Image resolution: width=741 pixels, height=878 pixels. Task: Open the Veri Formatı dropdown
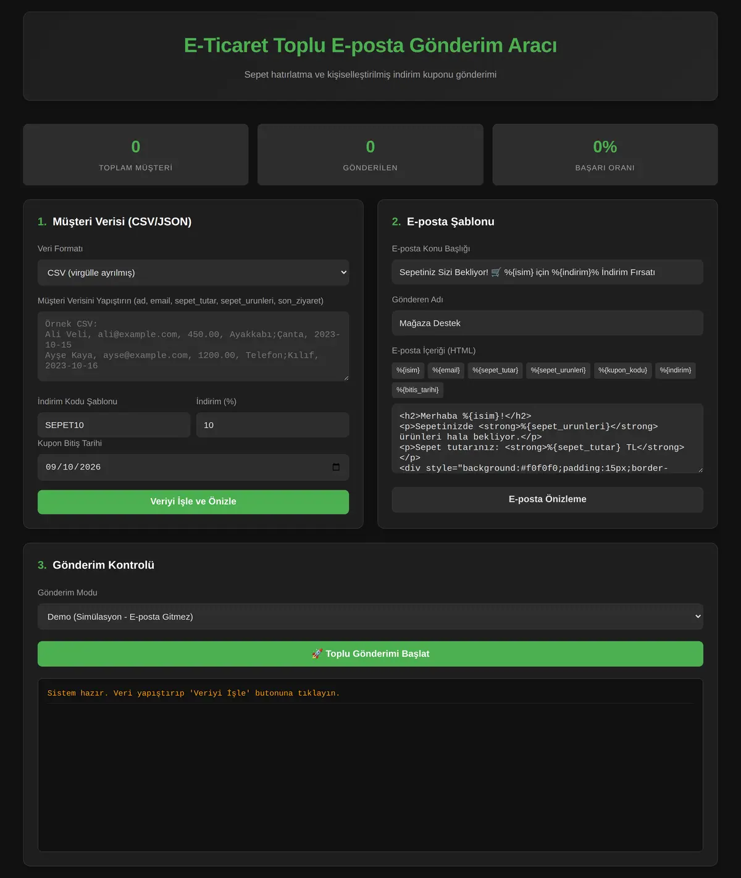point(193,272)
